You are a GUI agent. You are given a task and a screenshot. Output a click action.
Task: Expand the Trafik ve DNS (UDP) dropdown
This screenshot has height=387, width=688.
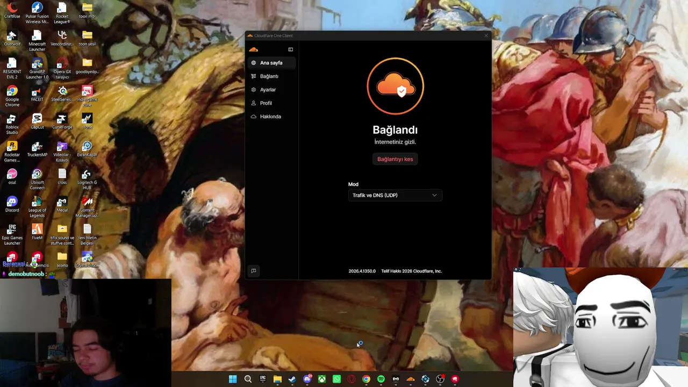395,195
